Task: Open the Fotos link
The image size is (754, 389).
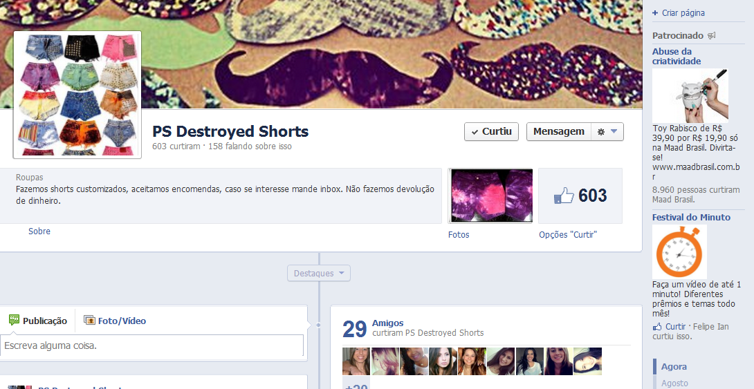Action: click(458, 235)
